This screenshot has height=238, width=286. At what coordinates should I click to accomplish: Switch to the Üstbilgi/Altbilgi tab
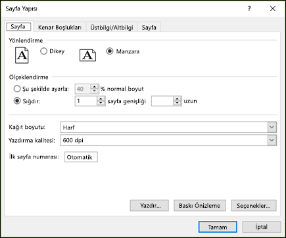(x=112, y=28)
